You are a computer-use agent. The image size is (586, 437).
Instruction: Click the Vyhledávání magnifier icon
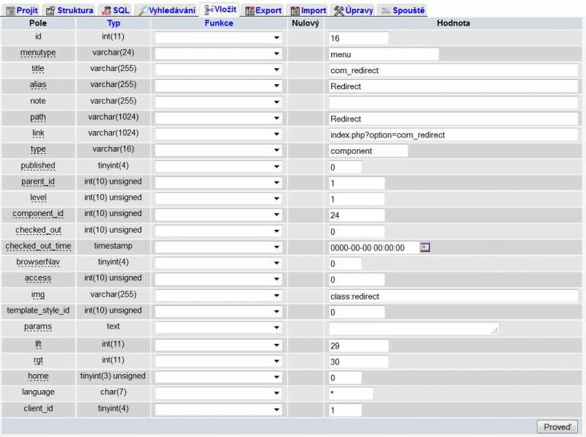coord(143,10)
